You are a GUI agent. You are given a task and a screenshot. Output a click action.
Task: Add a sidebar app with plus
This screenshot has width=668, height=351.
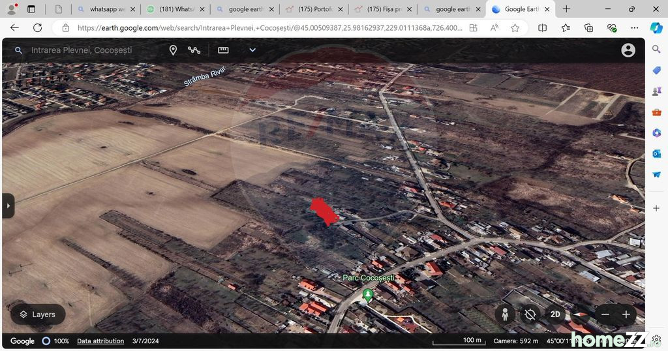pos(656,208)
